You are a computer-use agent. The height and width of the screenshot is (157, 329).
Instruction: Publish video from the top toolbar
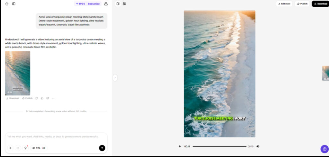tap(302, 4)
